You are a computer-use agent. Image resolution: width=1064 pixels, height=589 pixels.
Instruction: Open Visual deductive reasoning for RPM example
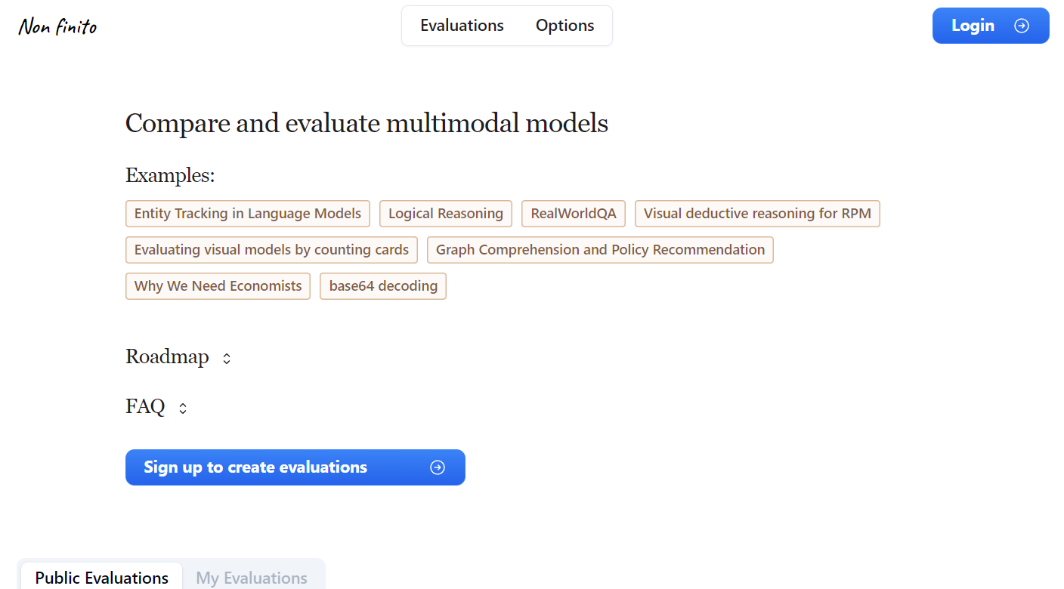coord(757,214)
